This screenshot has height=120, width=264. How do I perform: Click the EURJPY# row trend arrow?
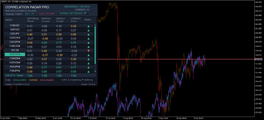click(x=88, y=72)
